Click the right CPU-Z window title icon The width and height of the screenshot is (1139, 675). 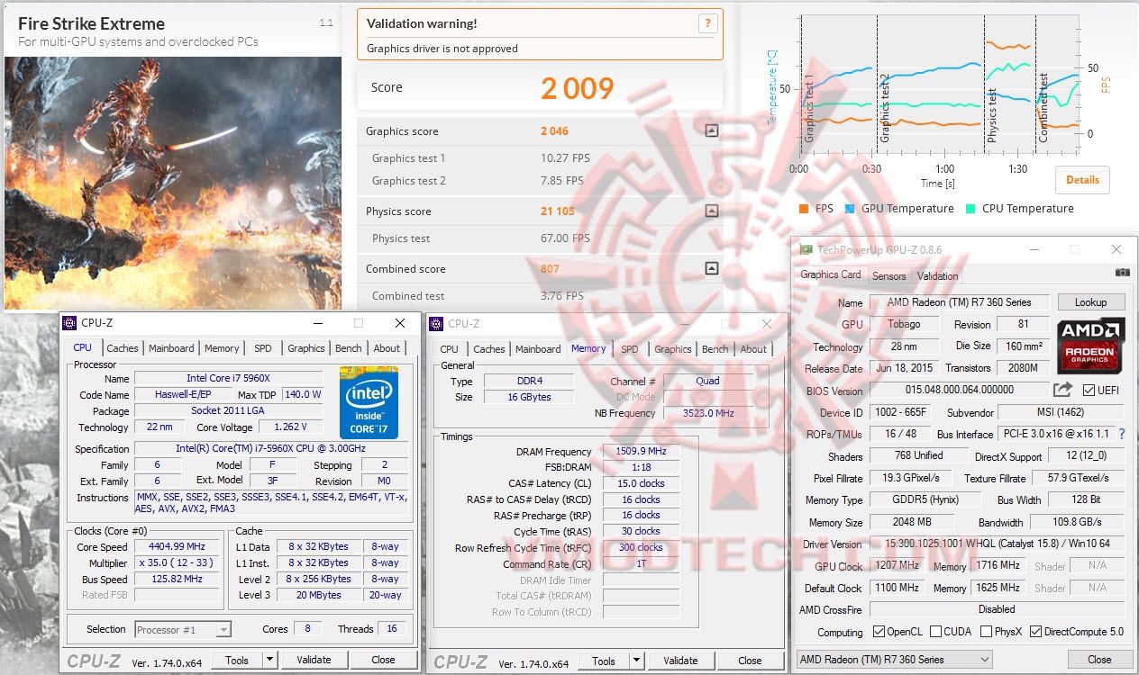pyautogui.click(x=437, y=323)
